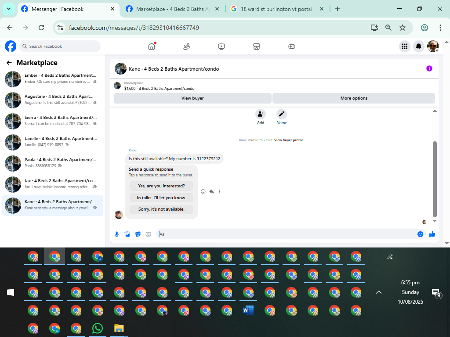
Task: Click the reply arrow icon beside message
Action: tap(211, 191)
